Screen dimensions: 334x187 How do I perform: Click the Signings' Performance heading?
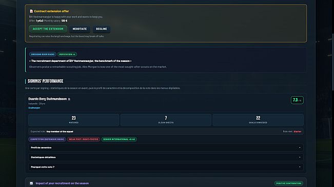45,81
